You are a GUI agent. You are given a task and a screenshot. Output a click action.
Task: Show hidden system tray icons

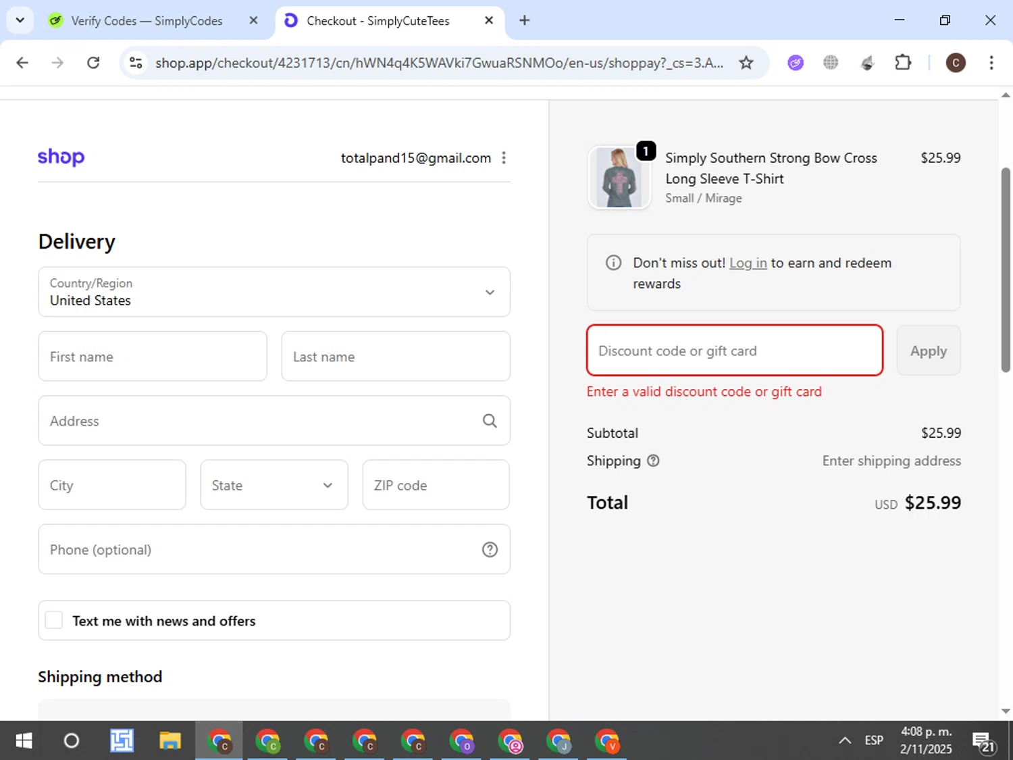coord(845,741)
